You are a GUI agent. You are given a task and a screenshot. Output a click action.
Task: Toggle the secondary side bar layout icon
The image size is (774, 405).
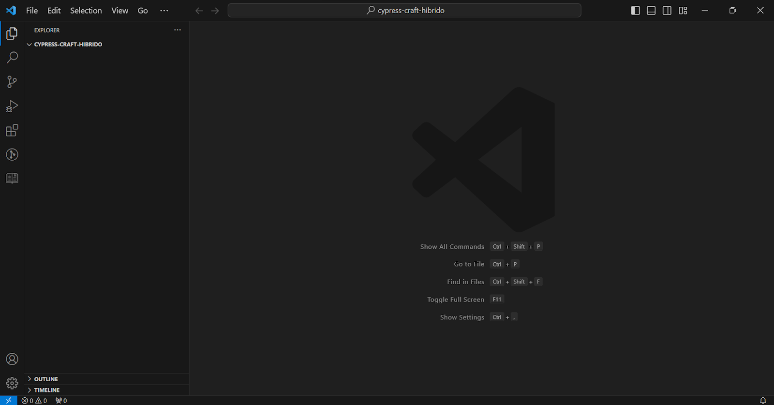[667, 11]
